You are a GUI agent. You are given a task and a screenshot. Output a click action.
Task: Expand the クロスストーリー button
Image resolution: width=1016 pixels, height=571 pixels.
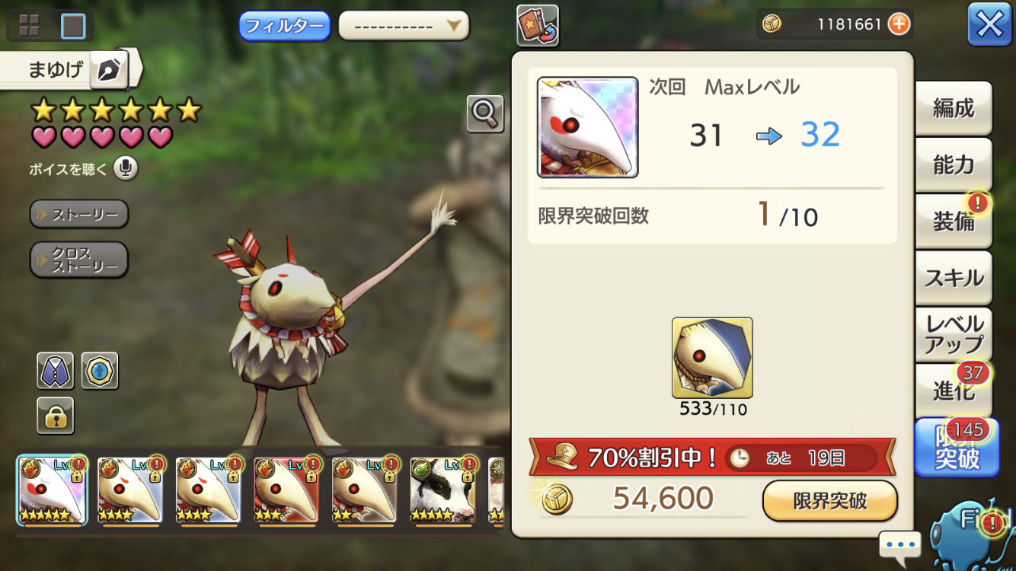(x=79, y=260)
